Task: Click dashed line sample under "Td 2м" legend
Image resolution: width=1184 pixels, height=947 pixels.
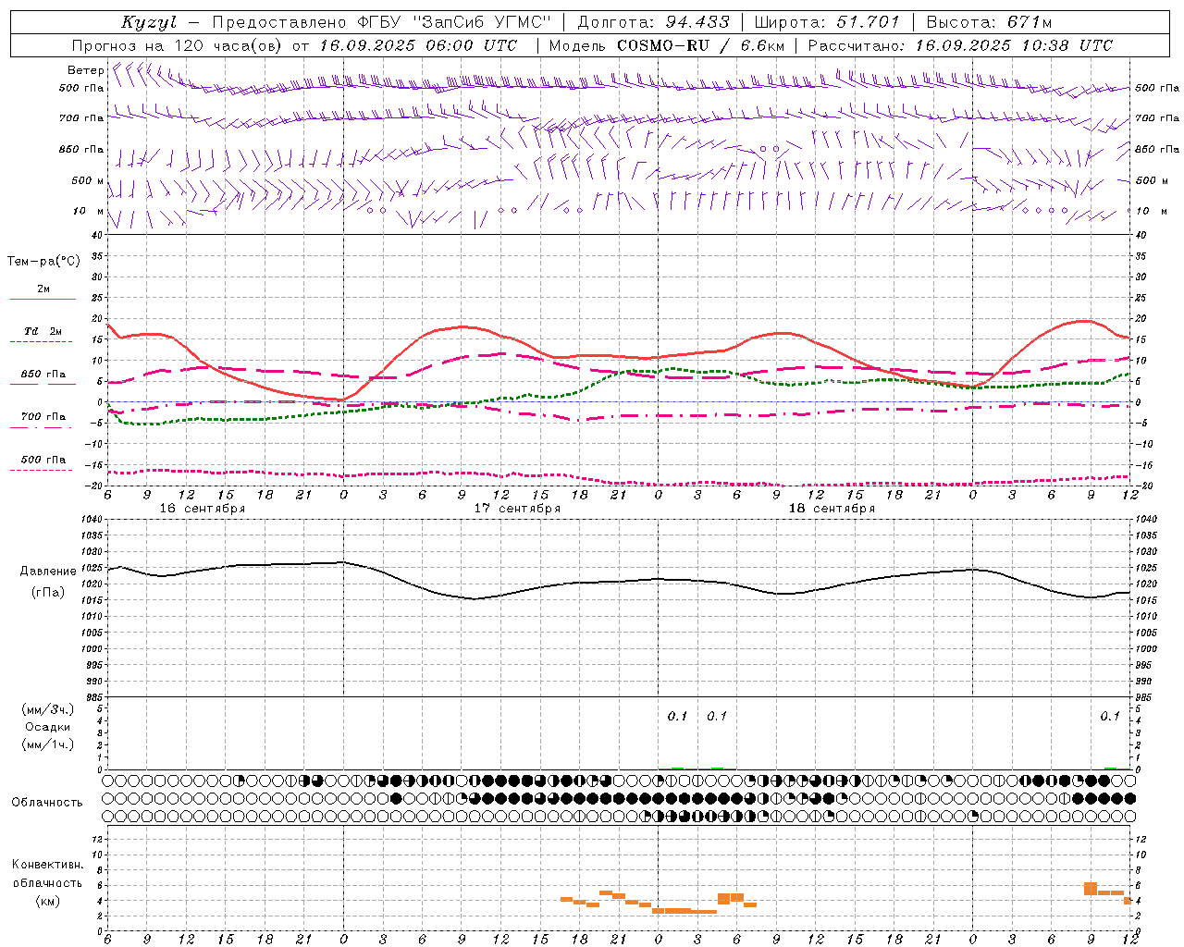Action: (42, 342)
